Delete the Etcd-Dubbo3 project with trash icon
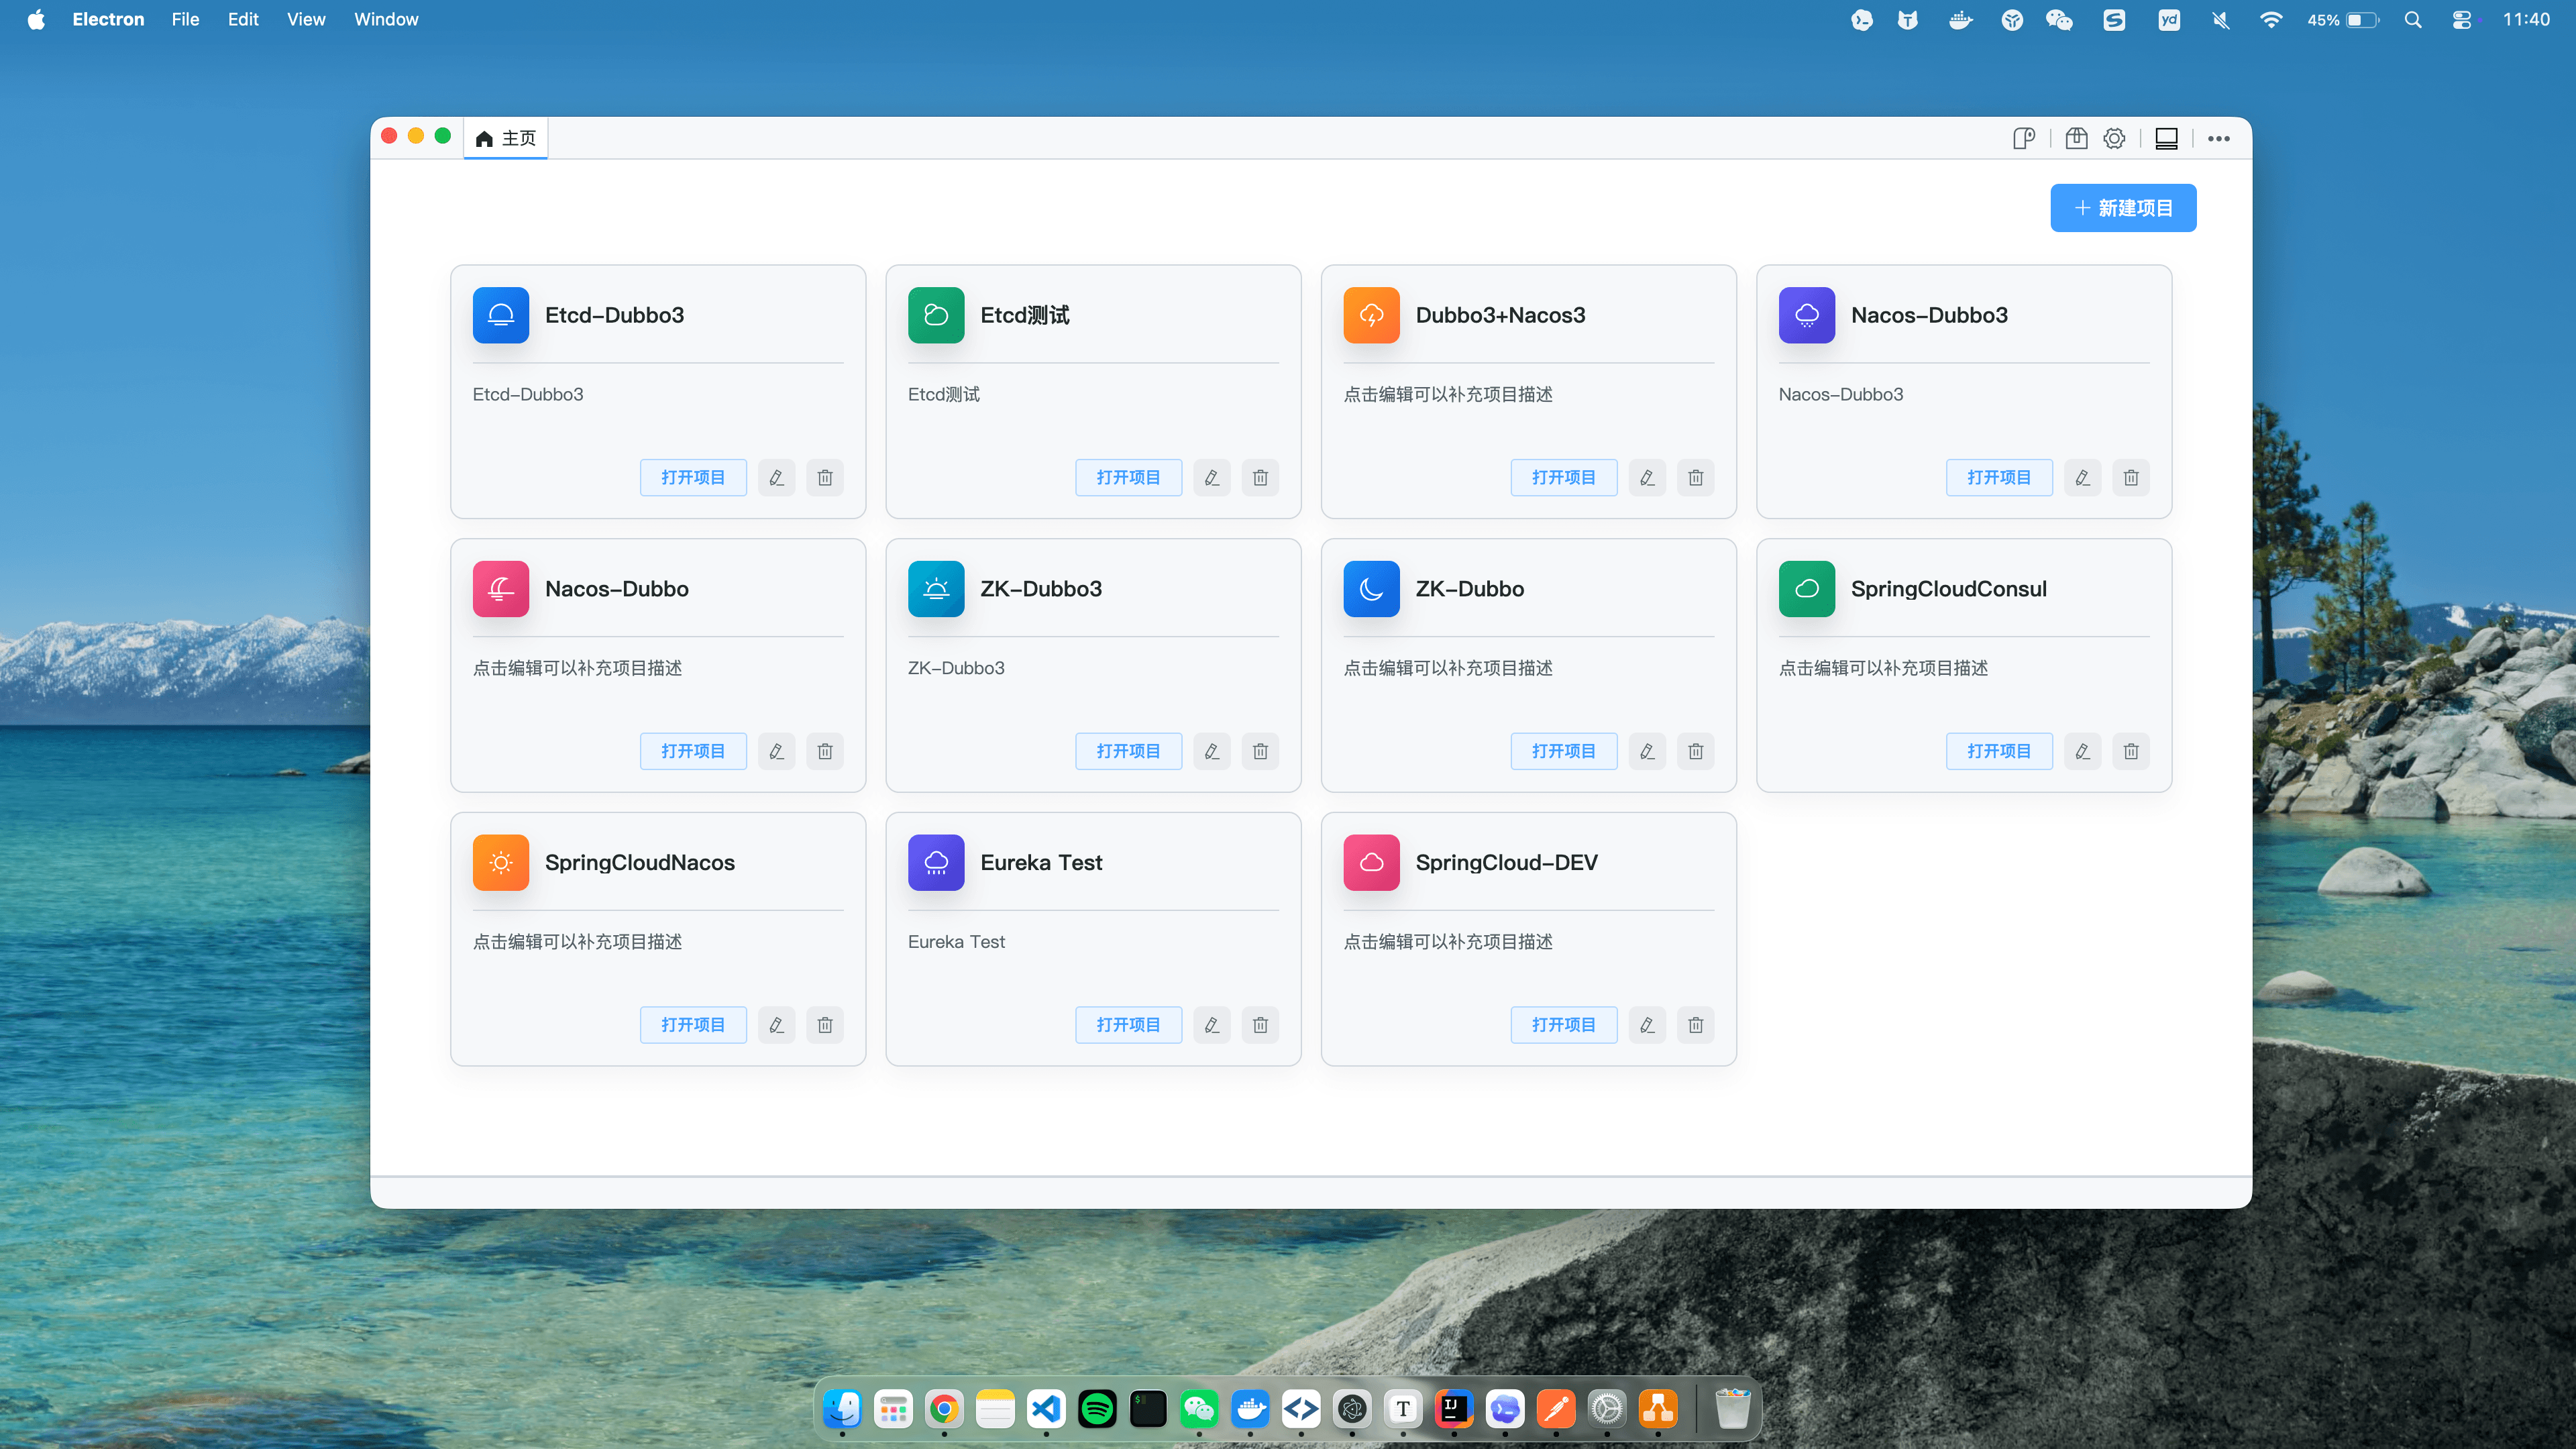The height and width of the screenshot is (1449, 2576). tap(825, 477)
